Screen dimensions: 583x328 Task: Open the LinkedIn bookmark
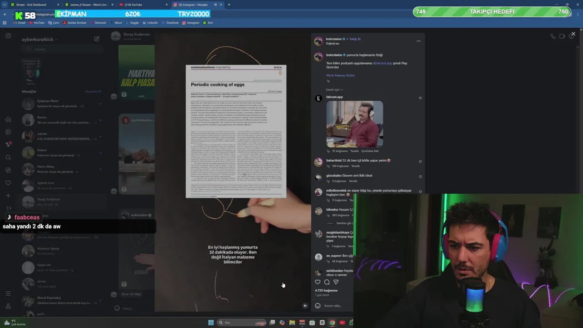150,22
